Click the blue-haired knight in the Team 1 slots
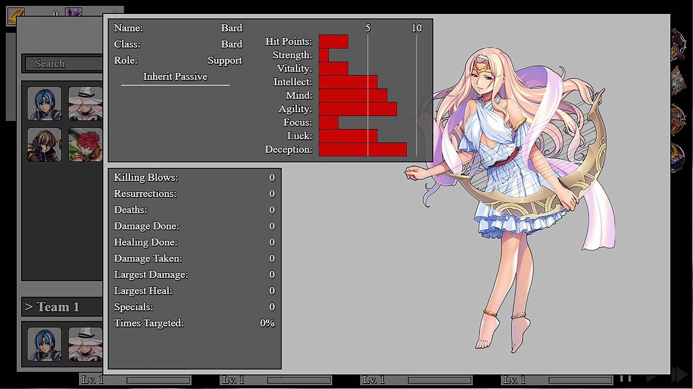The image size is (693, 389). coord(44,344)
